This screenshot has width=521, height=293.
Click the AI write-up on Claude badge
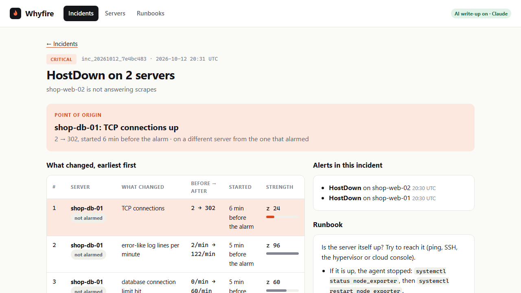point(481,13)
